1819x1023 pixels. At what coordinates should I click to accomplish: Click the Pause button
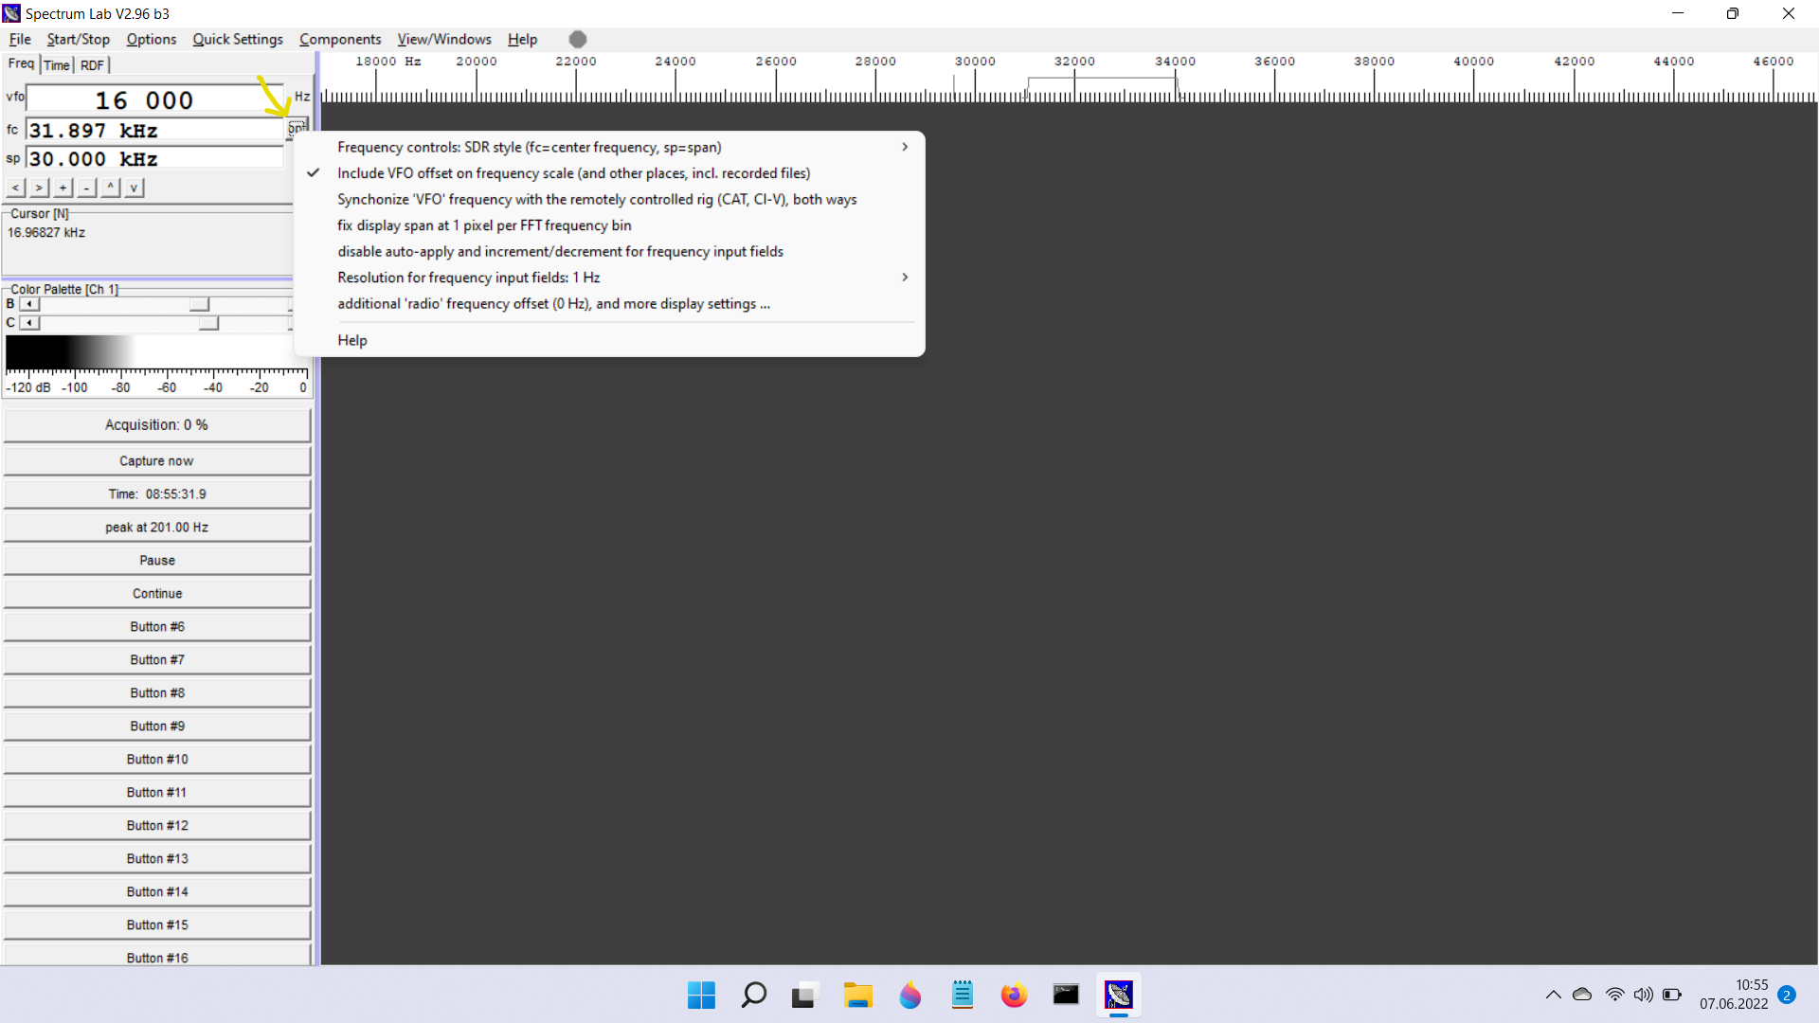tap(156, 561)
